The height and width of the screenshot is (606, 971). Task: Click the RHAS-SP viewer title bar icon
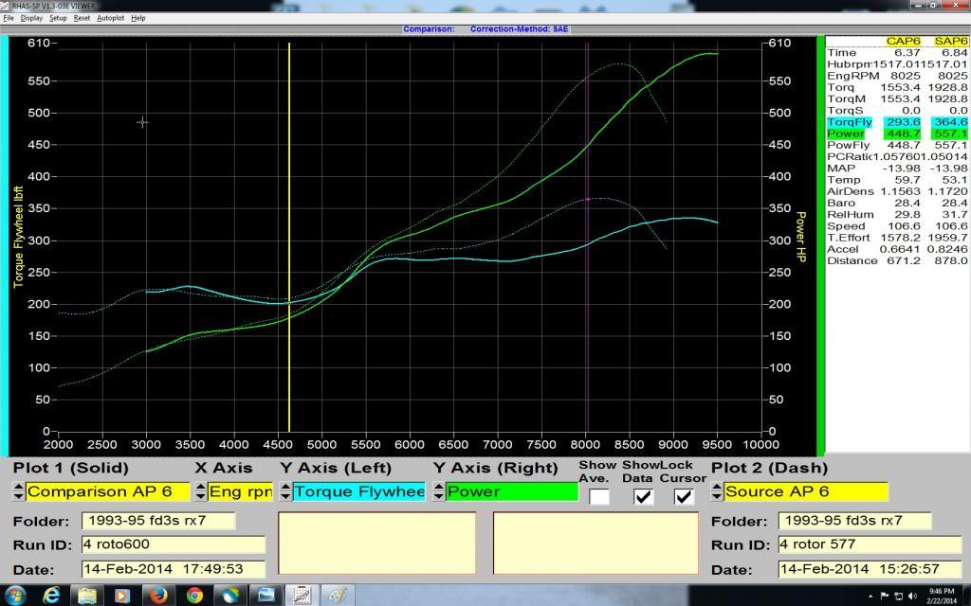6,6
